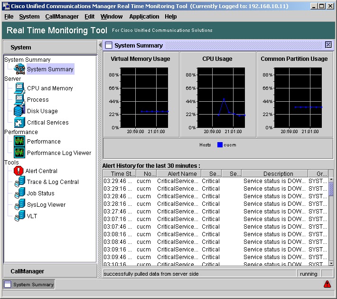The width and height of the screenshot is (337, 299).
Task: Sort by the Group column header
Action: (x=318, y=174)
